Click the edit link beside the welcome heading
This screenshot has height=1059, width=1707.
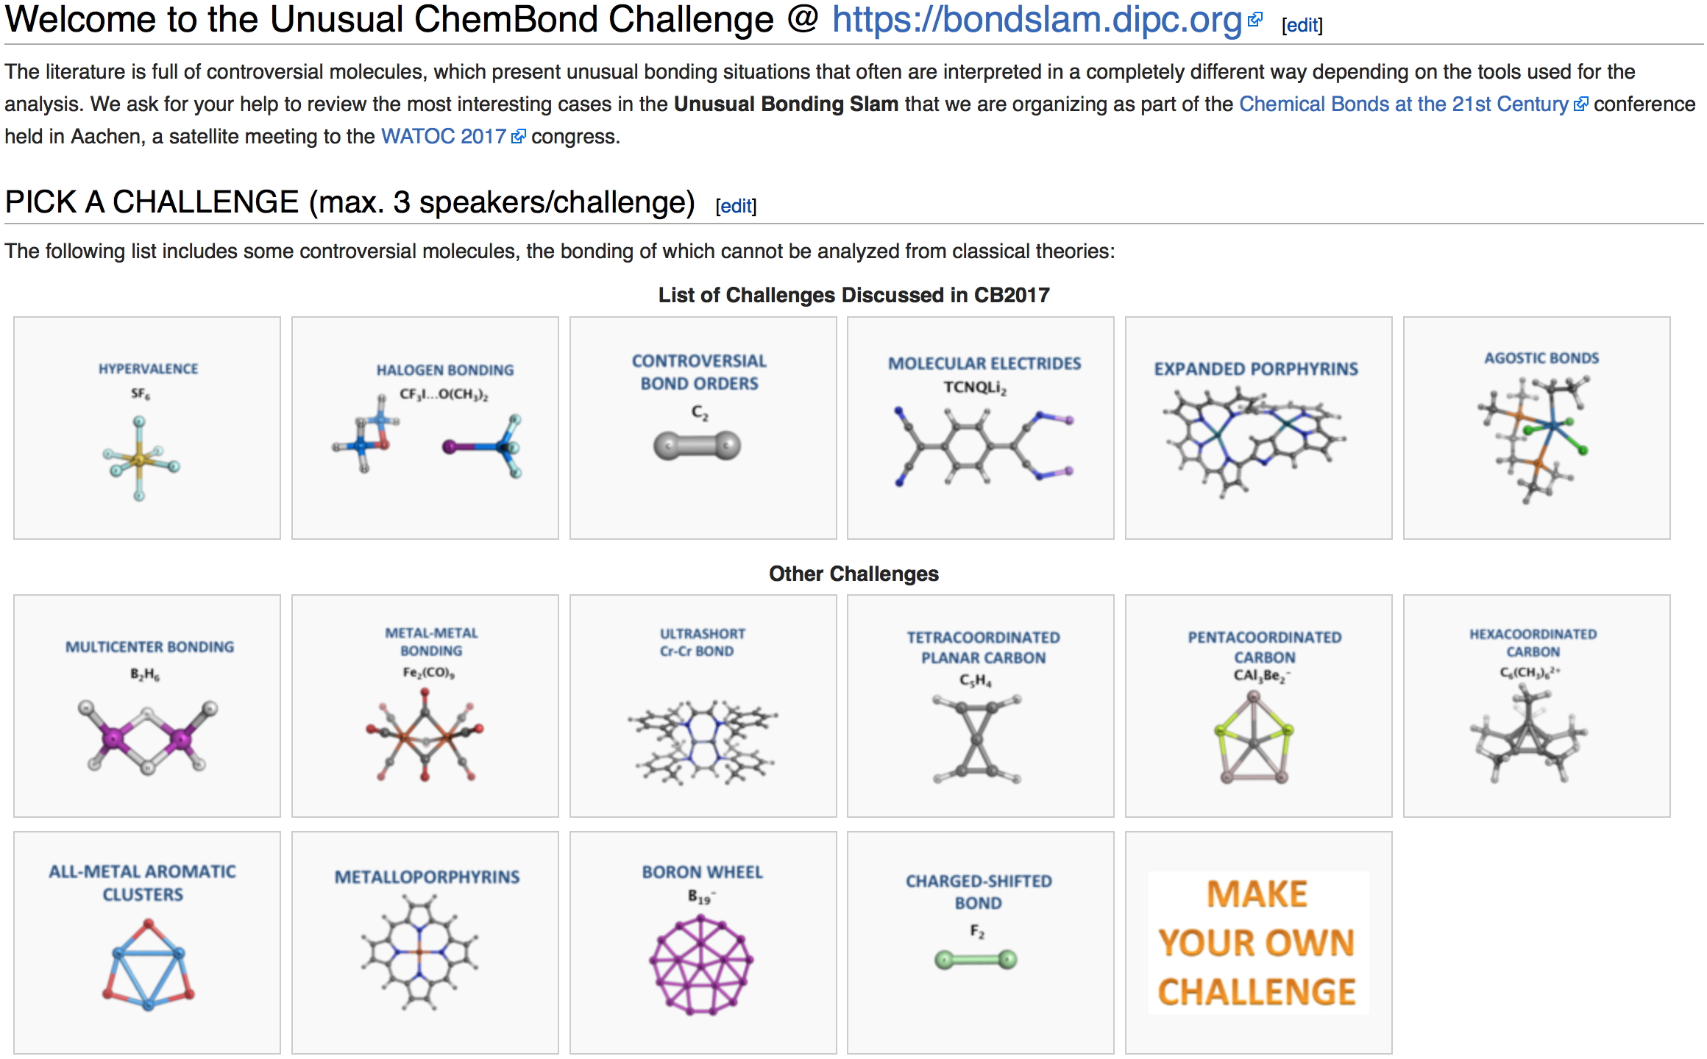pyautogui.click(x=1302, y=26)
